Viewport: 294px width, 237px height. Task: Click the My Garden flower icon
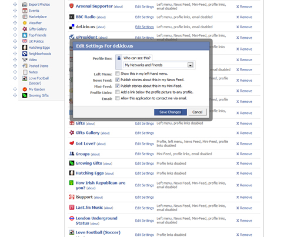(25, 89)
